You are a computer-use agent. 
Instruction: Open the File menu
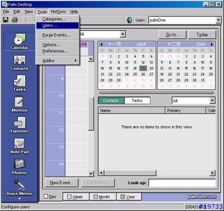[6, 12]
